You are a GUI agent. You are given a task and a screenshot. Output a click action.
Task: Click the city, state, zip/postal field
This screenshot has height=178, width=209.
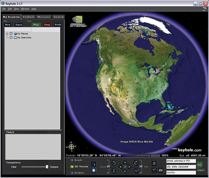pos(181,167)
